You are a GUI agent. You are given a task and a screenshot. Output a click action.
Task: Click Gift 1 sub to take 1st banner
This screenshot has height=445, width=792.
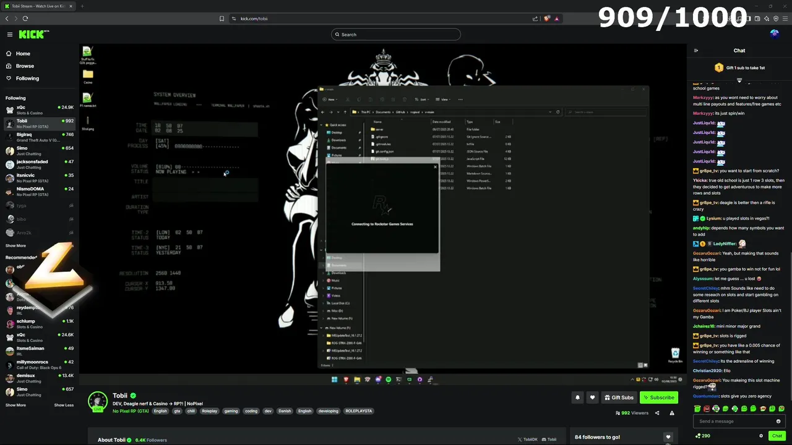(x=739, y=67)
